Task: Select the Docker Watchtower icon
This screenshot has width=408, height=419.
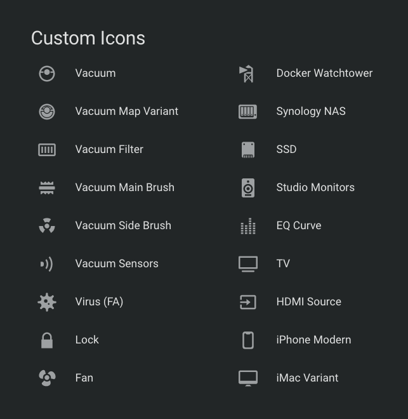Action: (x=246, y=74)
